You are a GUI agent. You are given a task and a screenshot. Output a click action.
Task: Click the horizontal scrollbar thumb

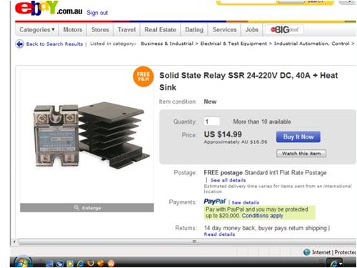click(x=187, y=242)
